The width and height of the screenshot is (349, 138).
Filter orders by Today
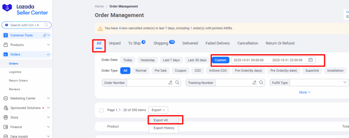(x=128, y=60)
